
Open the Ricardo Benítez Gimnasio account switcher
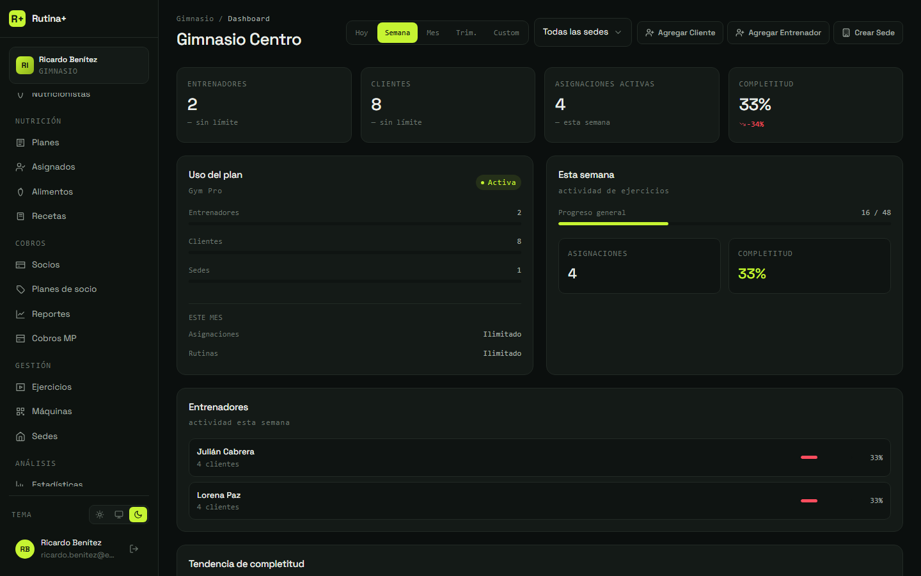pyautogui.click(x=79, y=65)
